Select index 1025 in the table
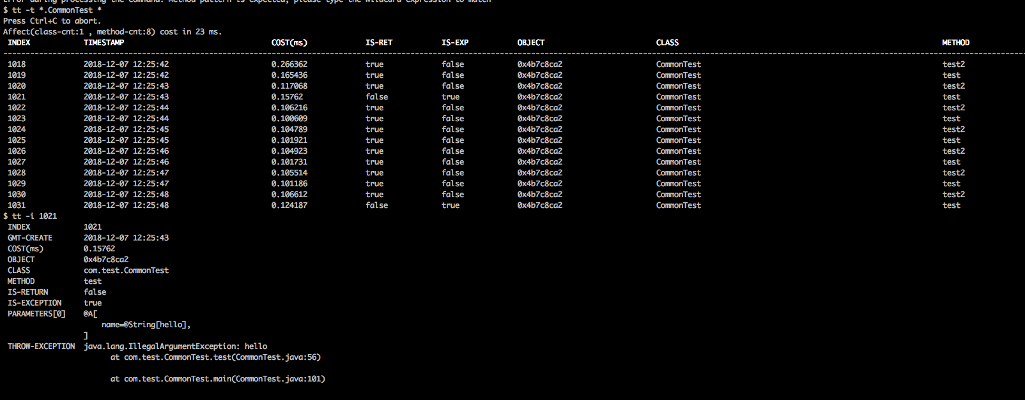Viewport: 1025px width, 400px height. (x=17, y=140)
